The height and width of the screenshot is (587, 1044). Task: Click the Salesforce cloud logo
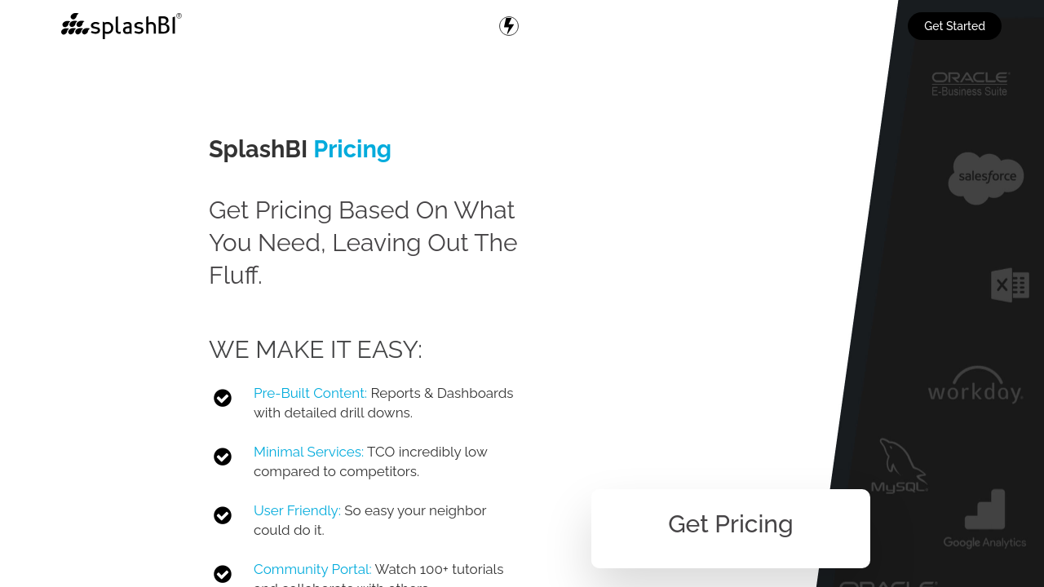click(x=986, y=178)
